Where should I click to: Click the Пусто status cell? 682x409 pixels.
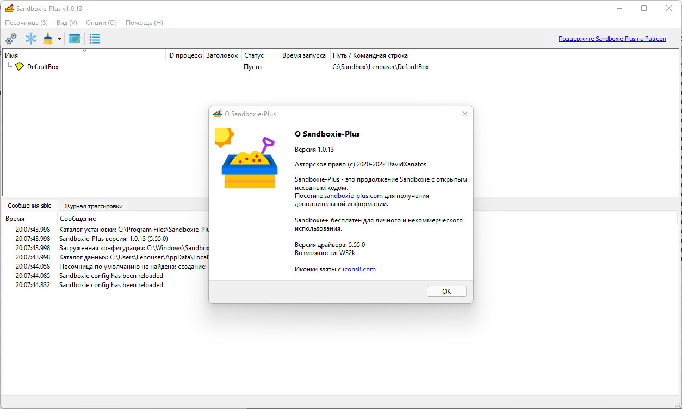(252, 67)
